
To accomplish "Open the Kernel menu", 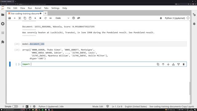I will (38, 8).
